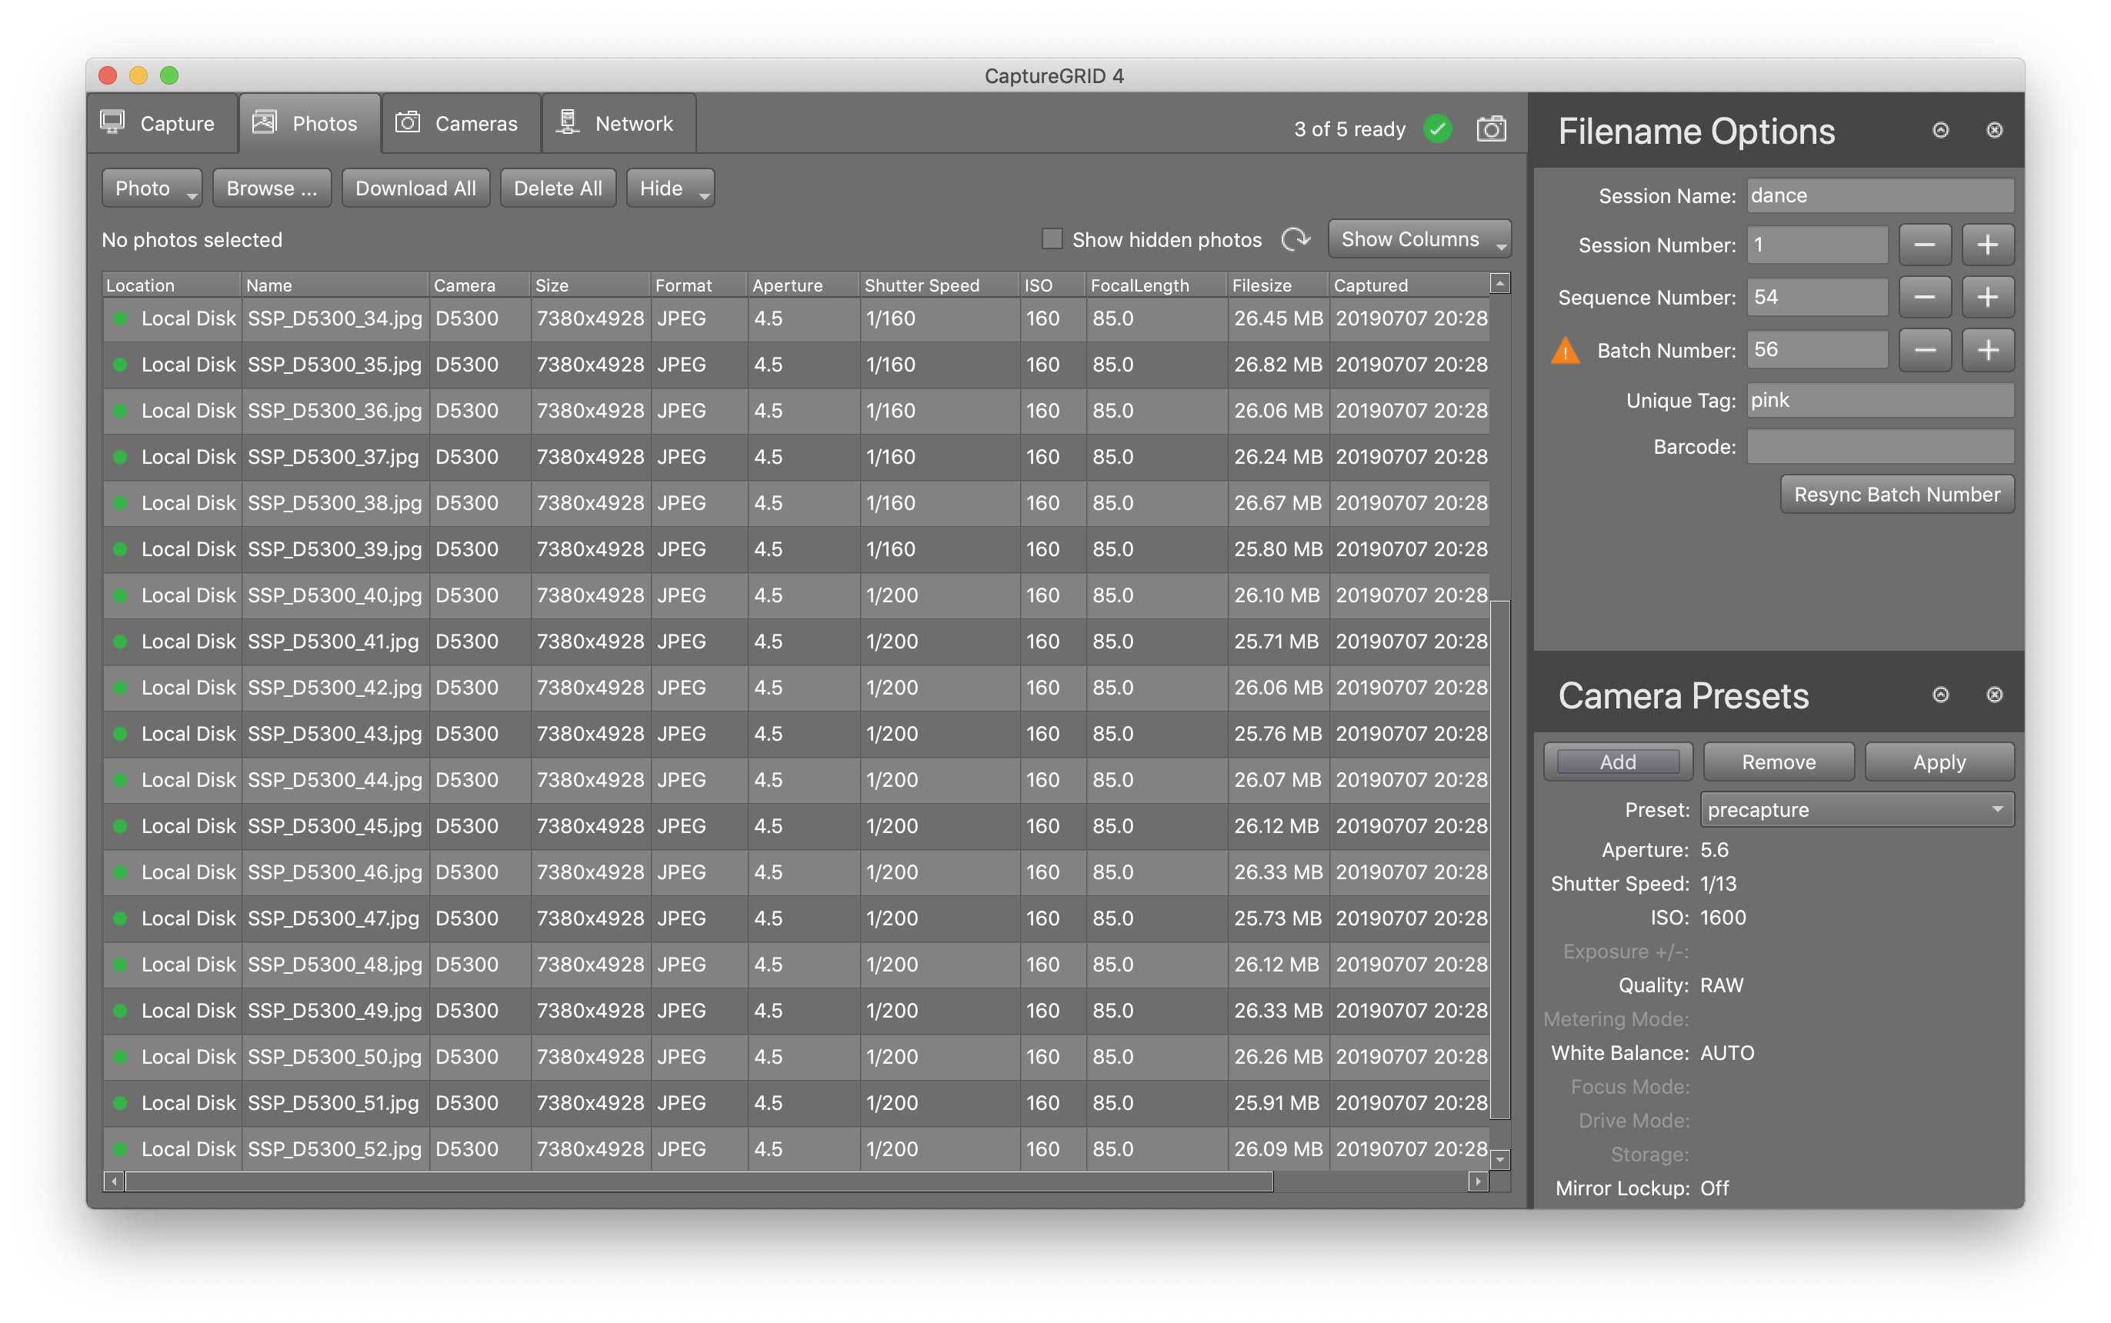Click the Cameras tab icon
The width and height of the screenshot is (2111, 1323).
(x=402, y=125)
